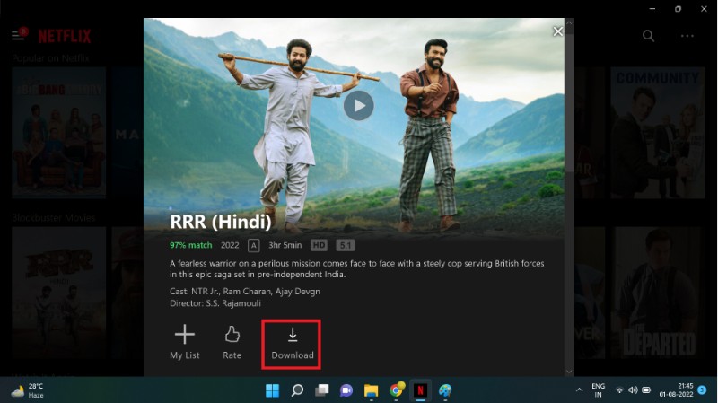Open The Big Bang Theory thumbnail

coord(59,133)
